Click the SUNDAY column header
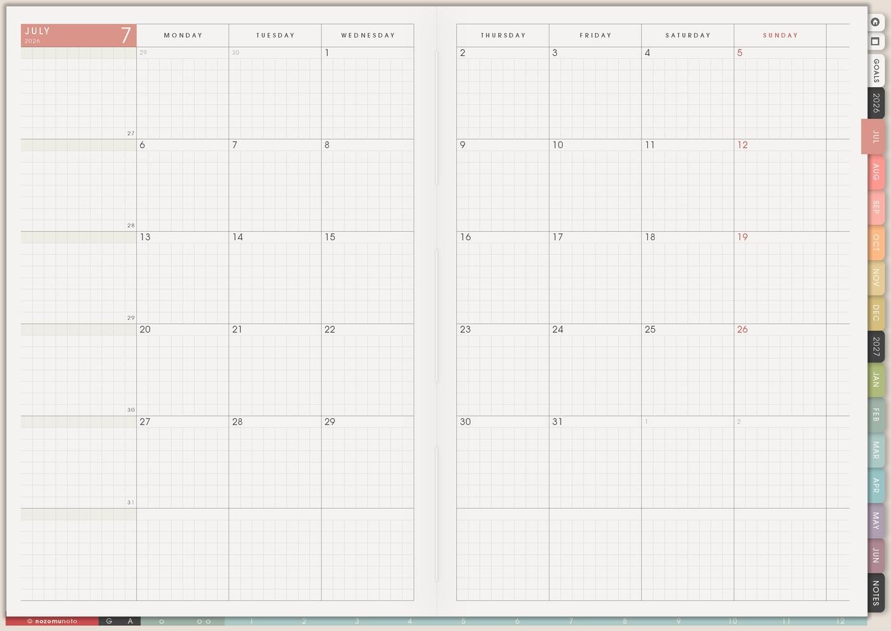The image size is (891, 631). [780, 36]
